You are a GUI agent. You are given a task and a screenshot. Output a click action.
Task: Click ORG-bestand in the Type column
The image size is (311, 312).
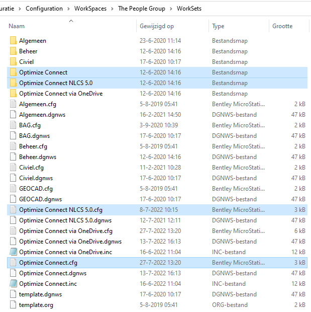tap(230, 304)
